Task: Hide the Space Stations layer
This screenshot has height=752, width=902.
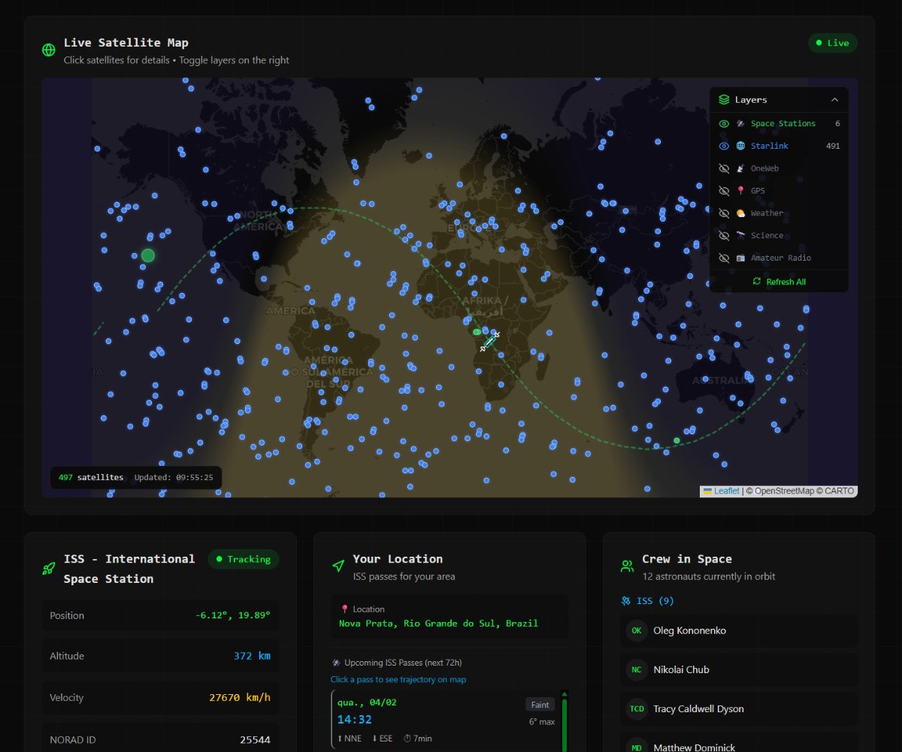Action: pyautogui.click(x=723, y=122)
